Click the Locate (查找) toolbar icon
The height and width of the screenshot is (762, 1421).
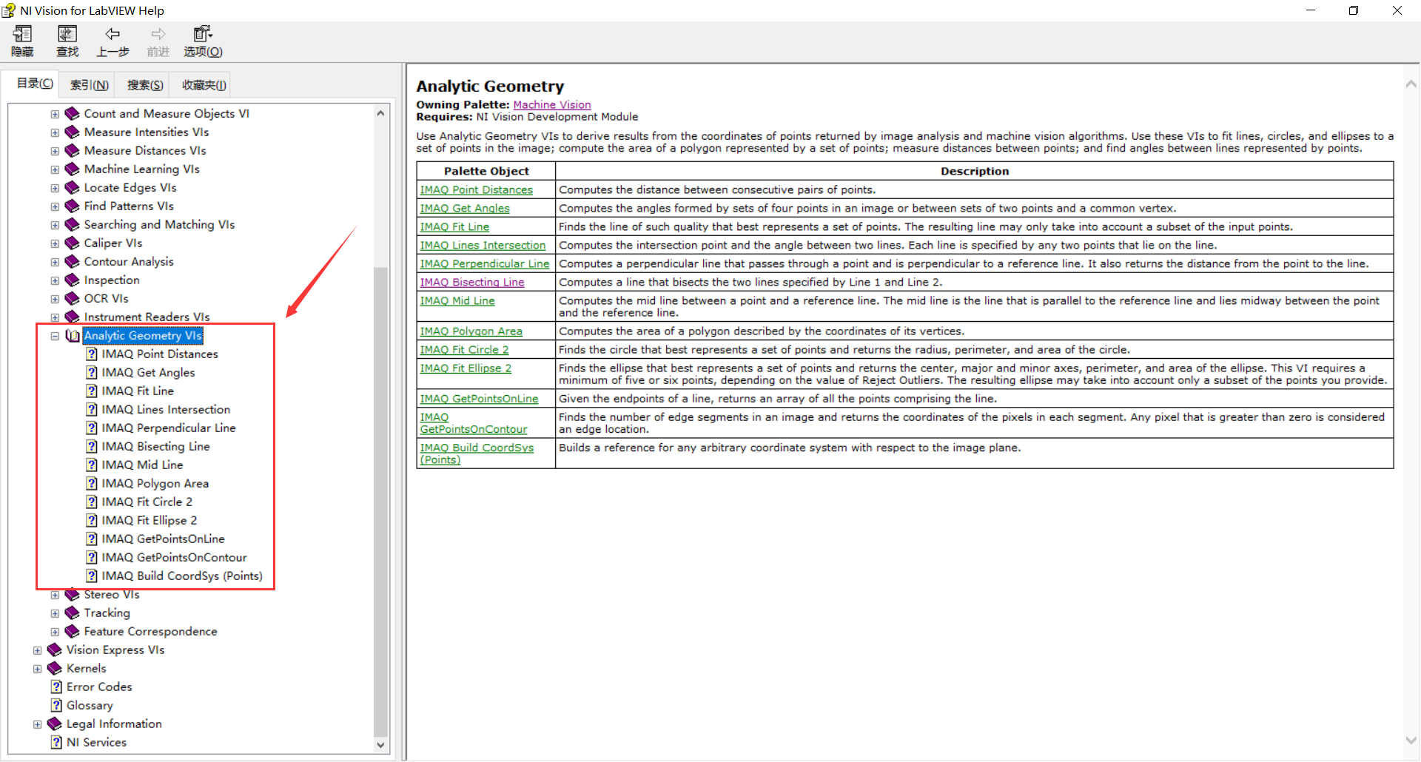click(x=67, y=34)
